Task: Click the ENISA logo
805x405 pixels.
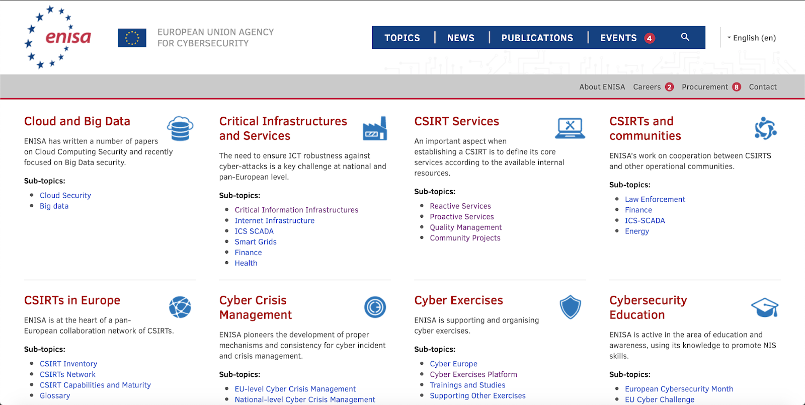Action: tap(58, 37)
